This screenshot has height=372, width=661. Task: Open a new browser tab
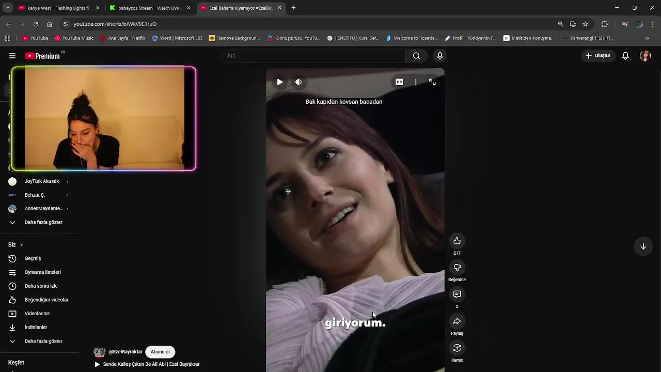click(293, 8)
